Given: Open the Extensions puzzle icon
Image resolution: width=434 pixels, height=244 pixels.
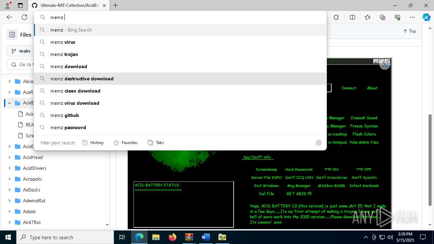Looking at the screenshot, I should pos(336,17).
